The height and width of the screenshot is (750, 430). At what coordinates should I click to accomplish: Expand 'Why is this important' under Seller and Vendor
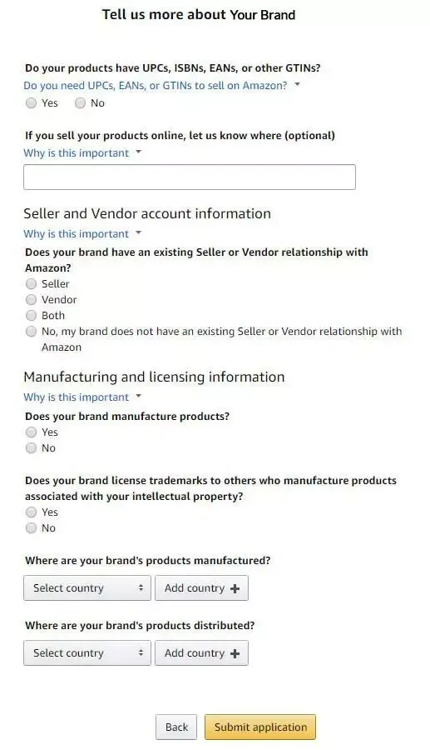[82, 234]
